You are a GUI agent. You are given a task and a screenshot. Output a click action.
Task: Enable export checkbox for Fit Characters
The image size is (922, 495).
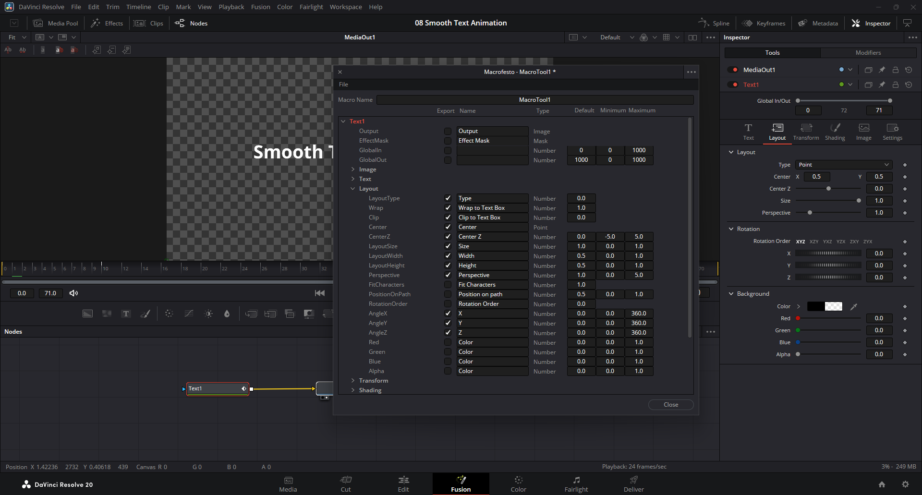click(448, 285)
